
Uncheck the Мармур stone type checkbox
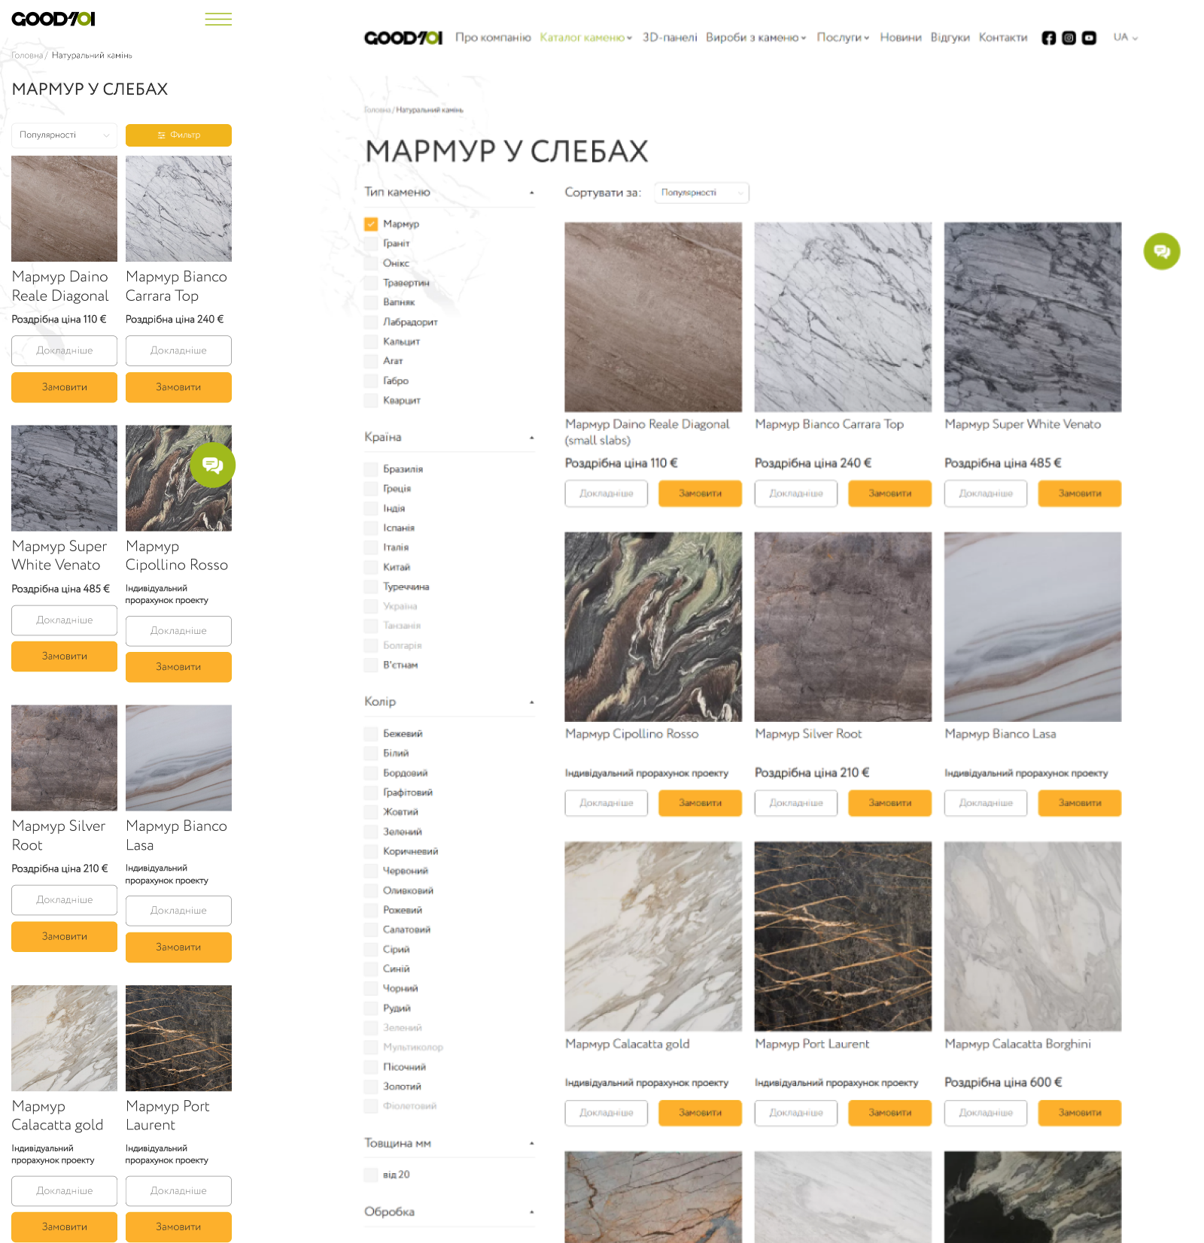point(371,224)
